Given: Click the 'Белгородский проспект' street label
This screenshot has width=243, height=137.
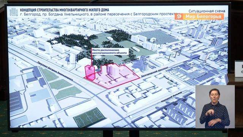Looking at the screenshot, I should click(x=155, y=72).
